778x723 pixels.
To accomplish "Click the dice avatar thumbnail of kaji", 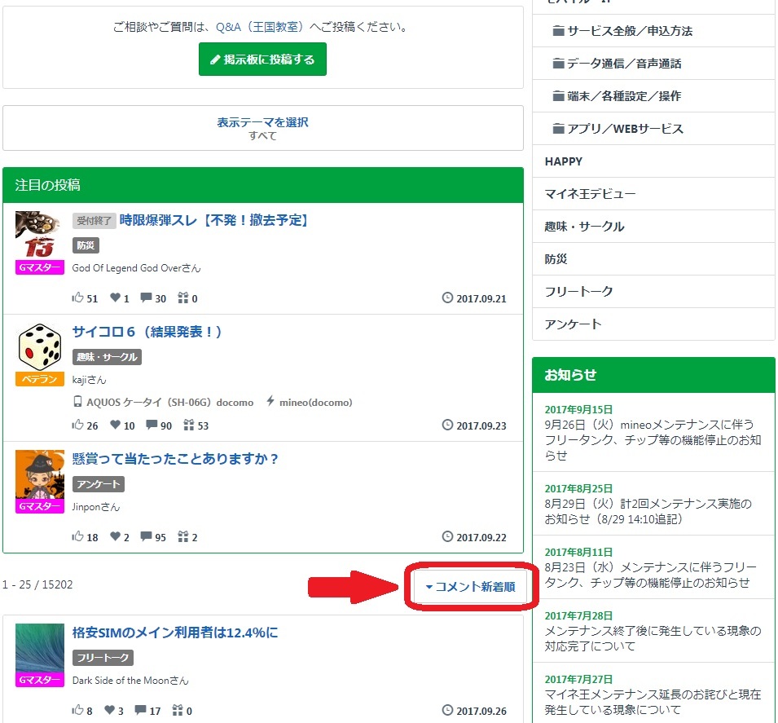I will click(x=40, y=346).
